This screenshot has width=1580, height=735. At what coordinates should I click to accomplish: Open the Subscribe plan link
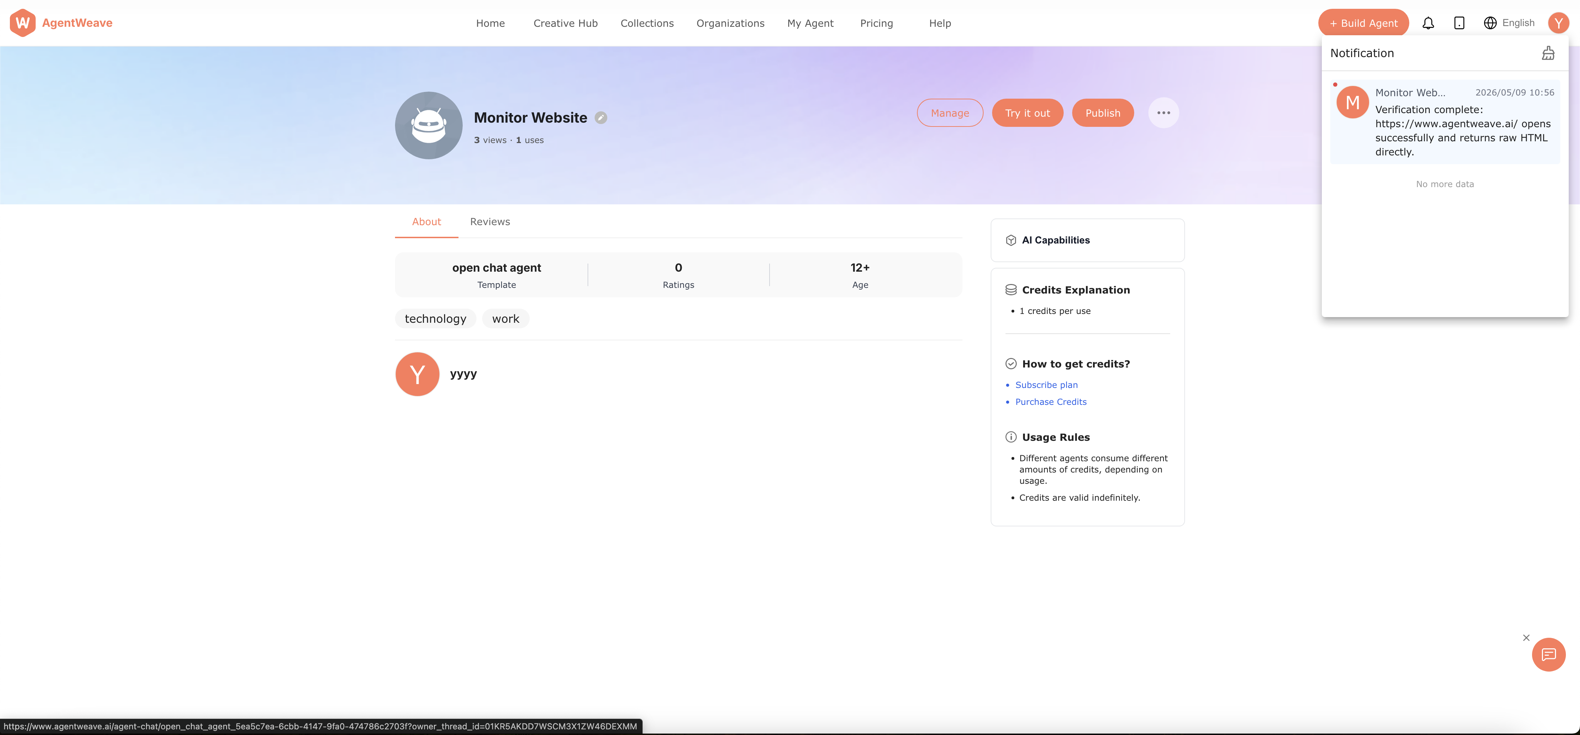[1046, 385]
